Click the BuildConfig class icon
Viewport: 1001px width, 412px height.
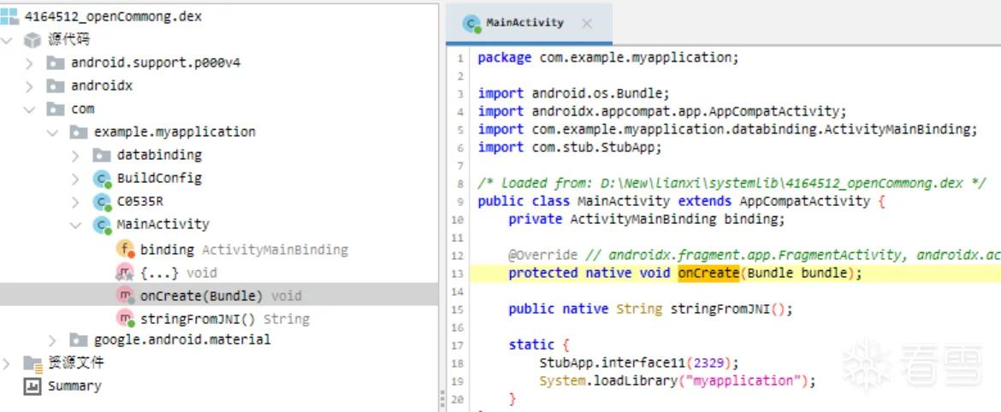(x=102, y=179)
